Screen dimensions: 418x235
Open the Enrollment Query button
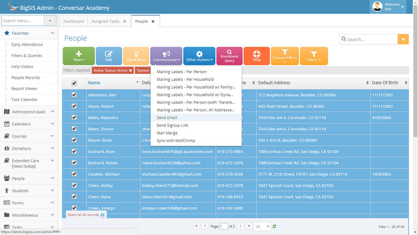click(229, 56)
